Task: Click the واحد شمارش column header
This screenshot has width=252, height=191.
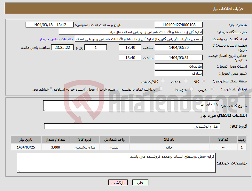Action: [114, 140]
